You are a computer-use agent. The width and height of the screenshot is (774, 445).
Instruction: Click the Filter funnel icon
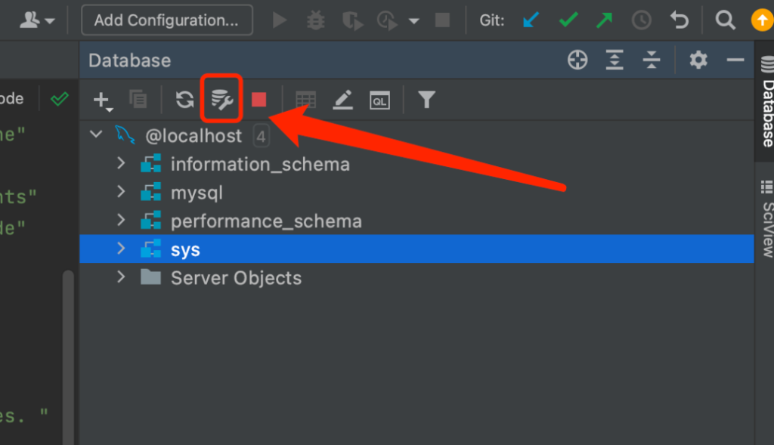point(426,100)
